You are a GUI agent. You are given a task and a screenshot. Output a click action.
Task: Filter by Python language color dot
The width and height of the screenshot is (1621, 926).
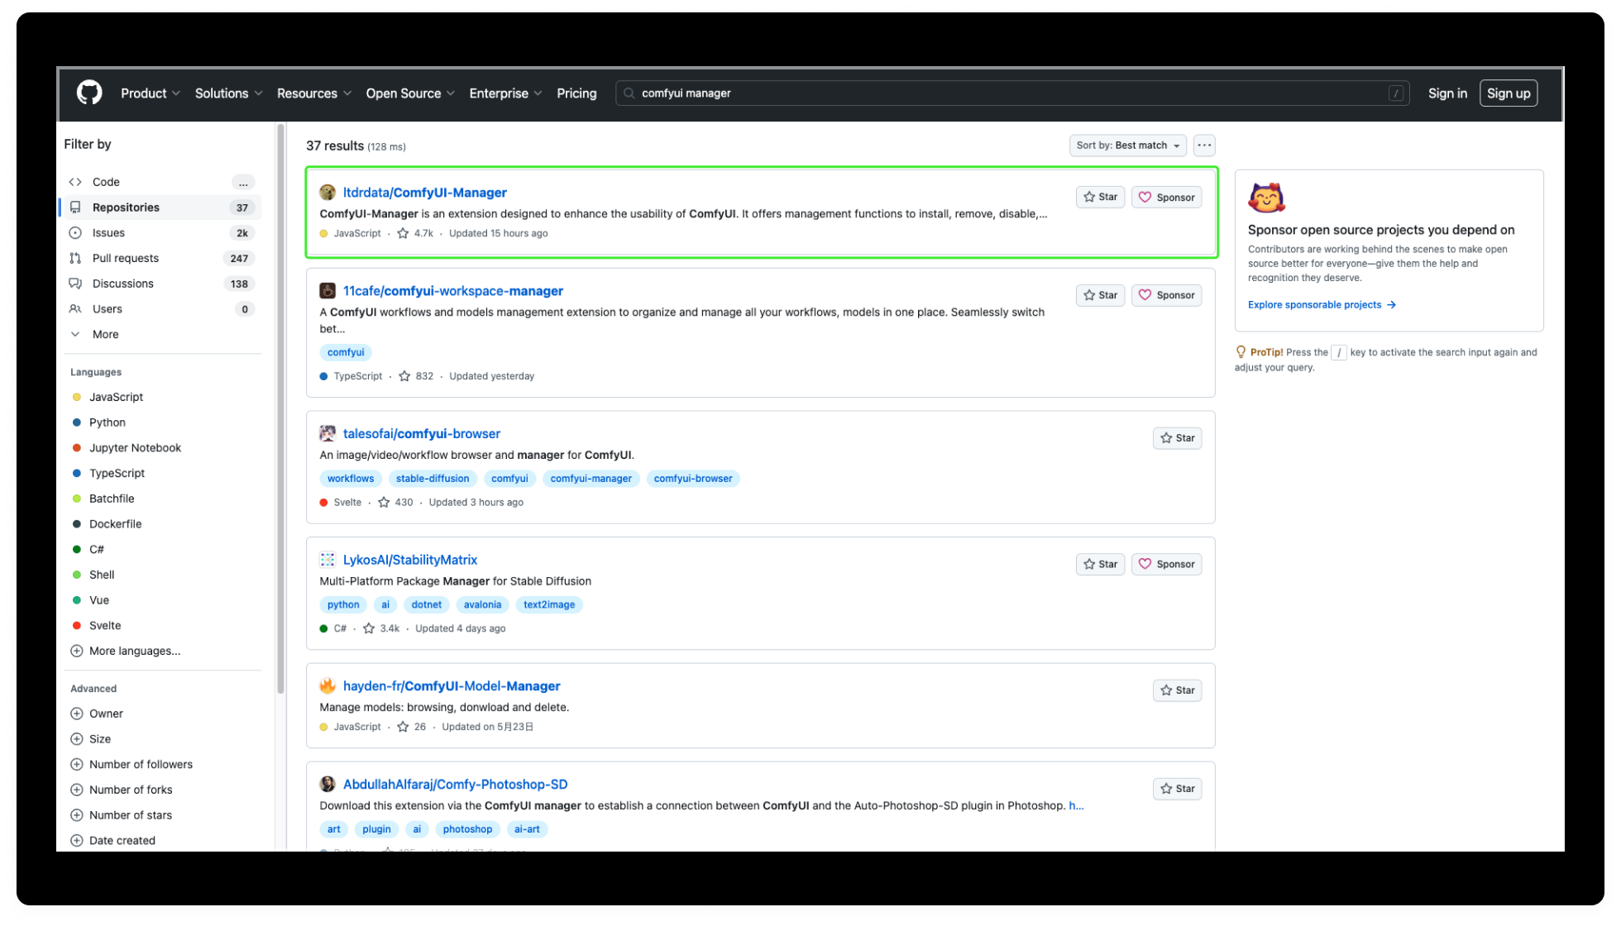[77, 422]
